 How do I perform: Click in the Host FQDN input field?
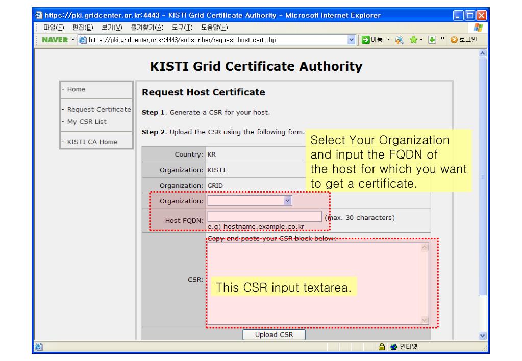point(265,216)
